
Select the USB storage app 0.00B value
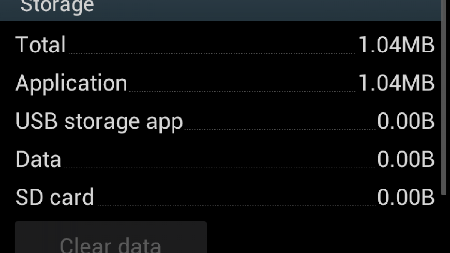(406, 121)
